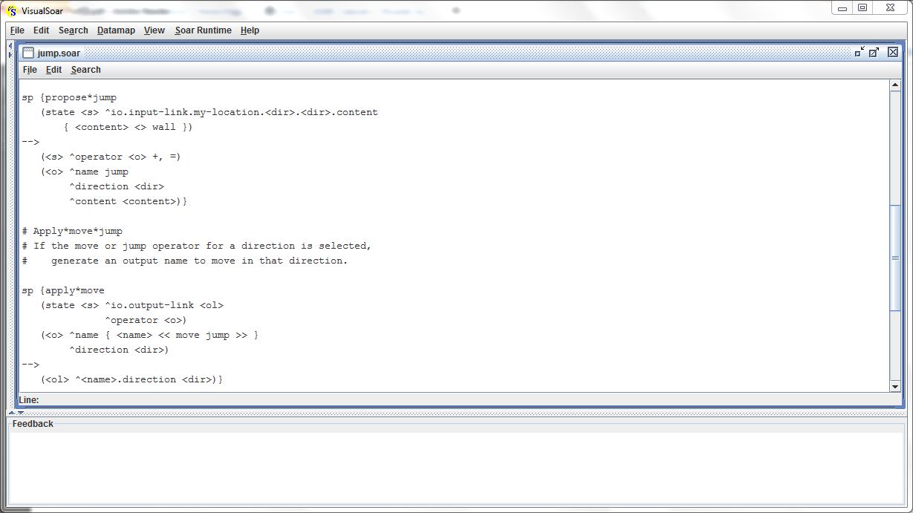Open the main Edit menu

[x=42, y=30]
